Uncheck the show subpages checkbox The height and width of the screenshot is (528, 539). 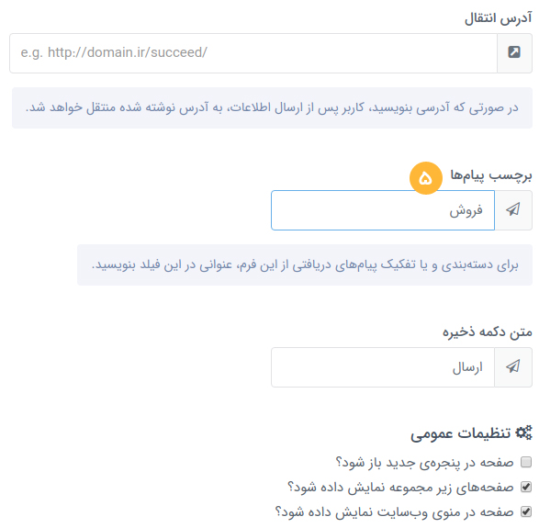click(x=526, y=487)
